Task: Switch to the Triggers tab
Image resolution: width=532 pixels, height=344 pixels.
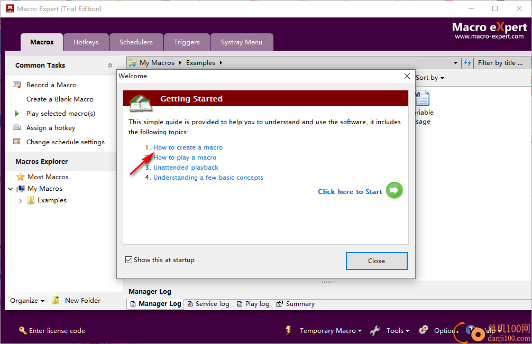Action: (187, 42)
